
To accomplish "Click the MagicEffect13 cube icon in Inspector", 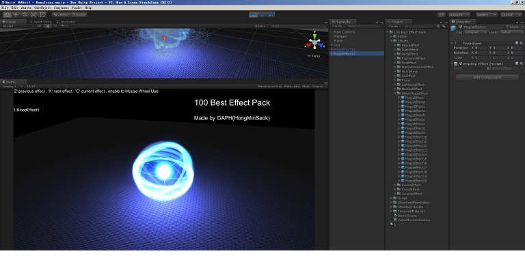I will [x=454, y=29].
